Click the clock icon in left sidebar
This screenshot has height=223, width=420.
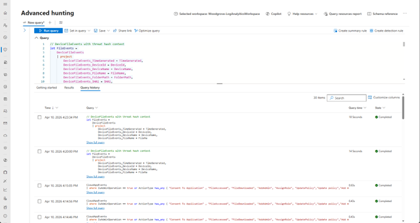pyautogui.click(x=5, y=37)
